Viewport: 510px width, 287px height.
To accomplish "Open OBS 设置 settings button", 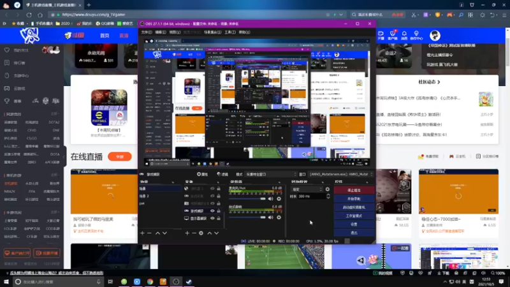I will point(354,224).
